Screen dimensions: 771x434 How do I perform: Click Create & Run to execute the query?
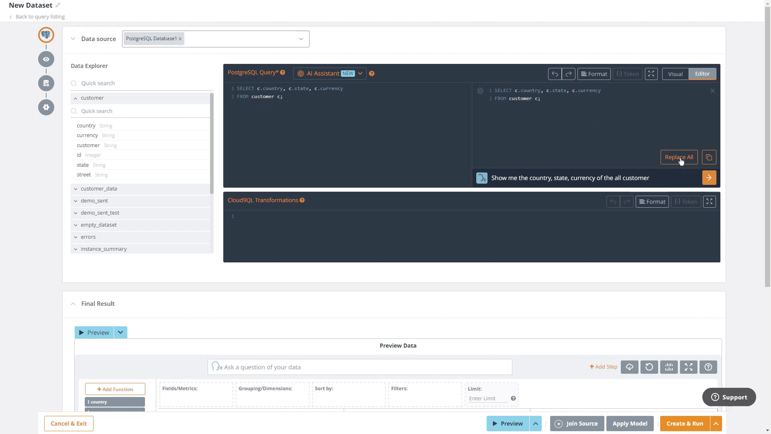coord(685,424)
